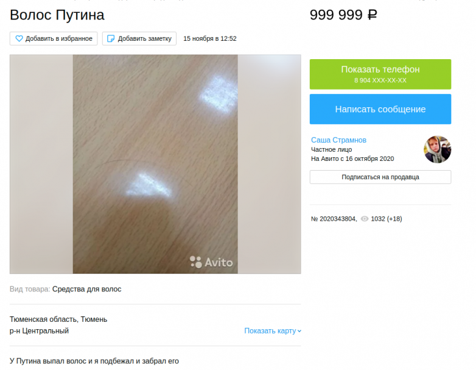The image size is (476, 370).
Task: Click the Показать карту link
Action: click(x=270, y=331)
